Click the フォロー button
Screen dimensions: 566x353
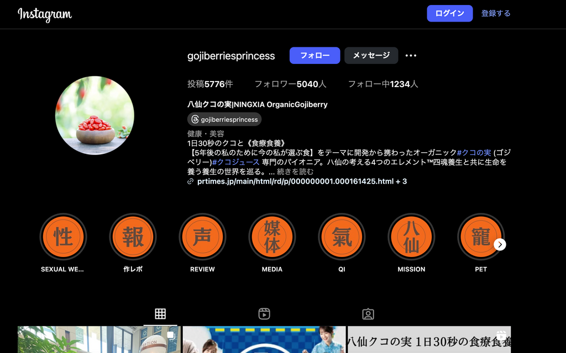[x=315, y=56]
